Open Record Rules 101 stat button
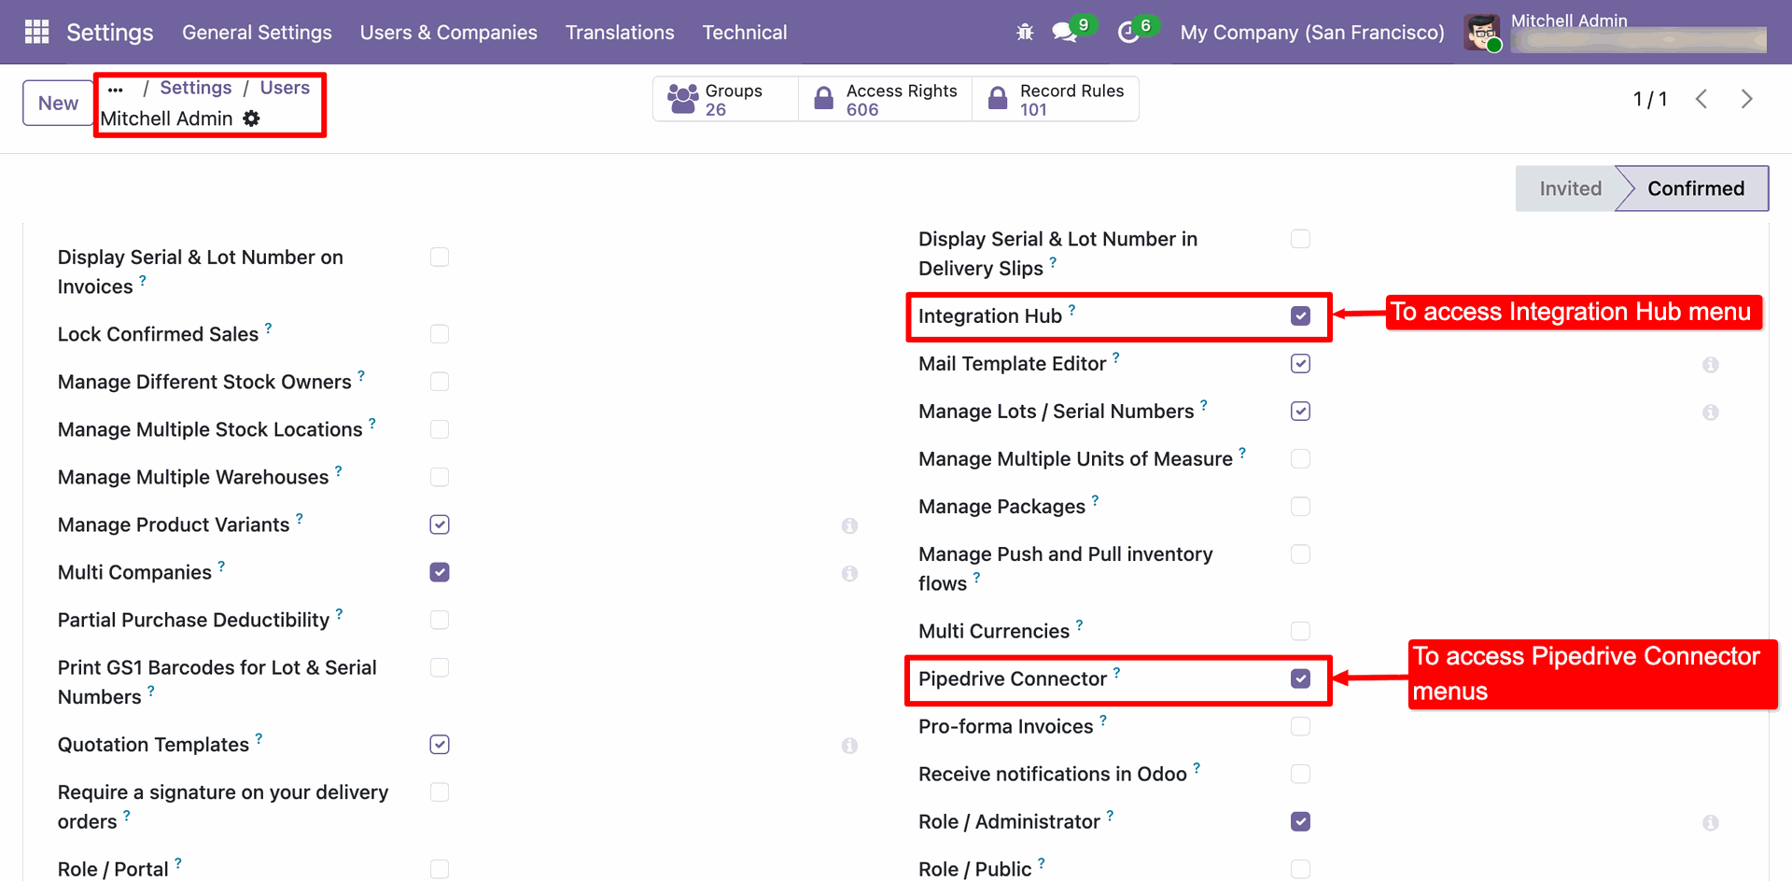Image resolution: width=1792 pixels, height=881 pixels. click(x=1056, y=99)
